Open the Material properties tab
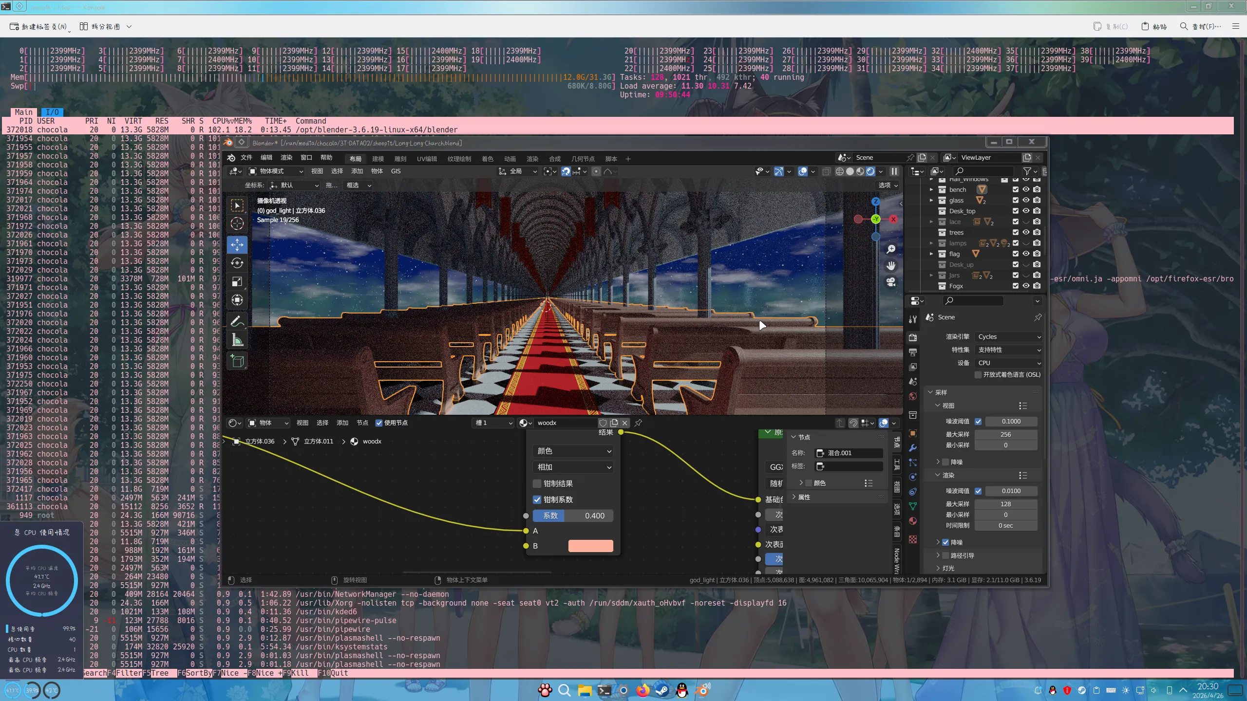 coord(913,521)
